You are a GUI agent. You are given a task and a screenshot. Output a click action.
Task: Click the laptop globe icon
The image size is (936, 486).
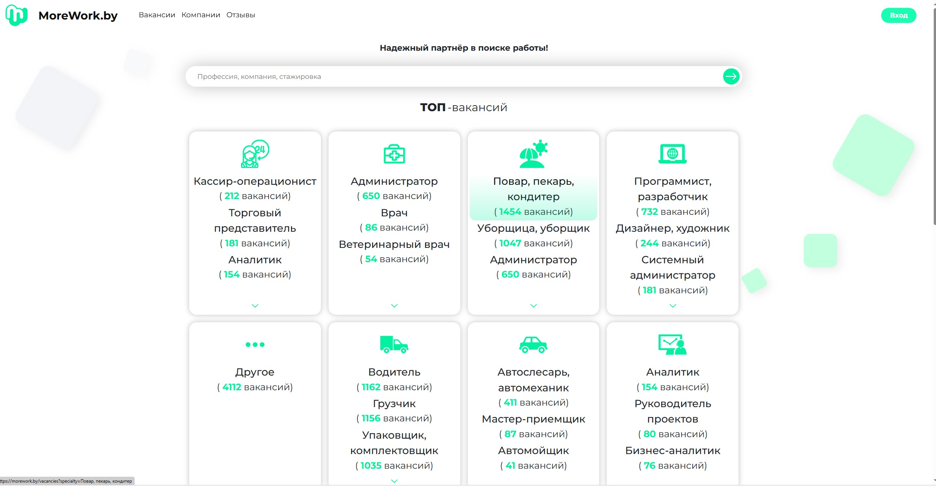tap(672, 154)
